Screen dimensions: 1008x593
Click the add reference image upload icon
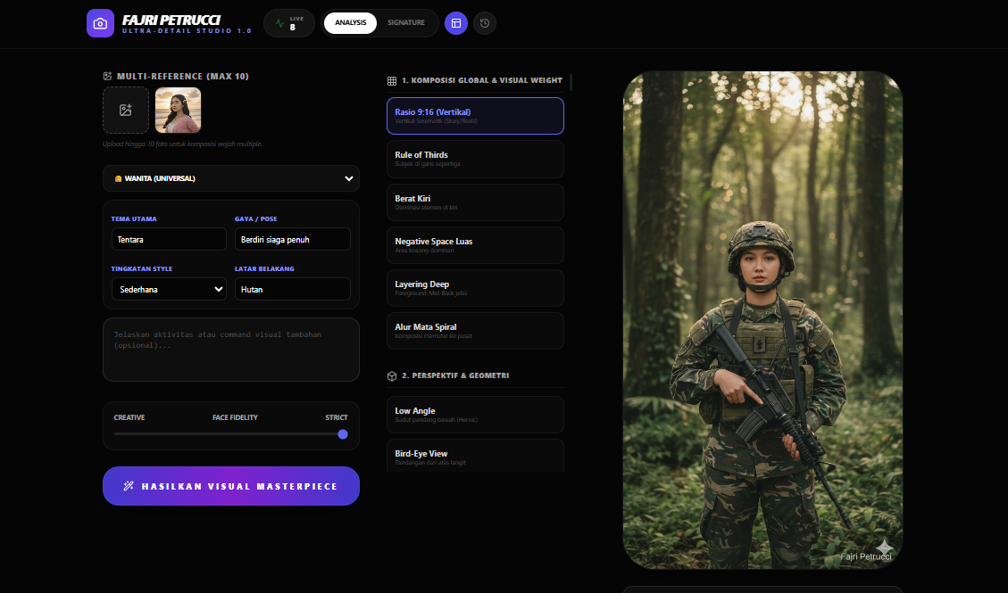(126, 110)
